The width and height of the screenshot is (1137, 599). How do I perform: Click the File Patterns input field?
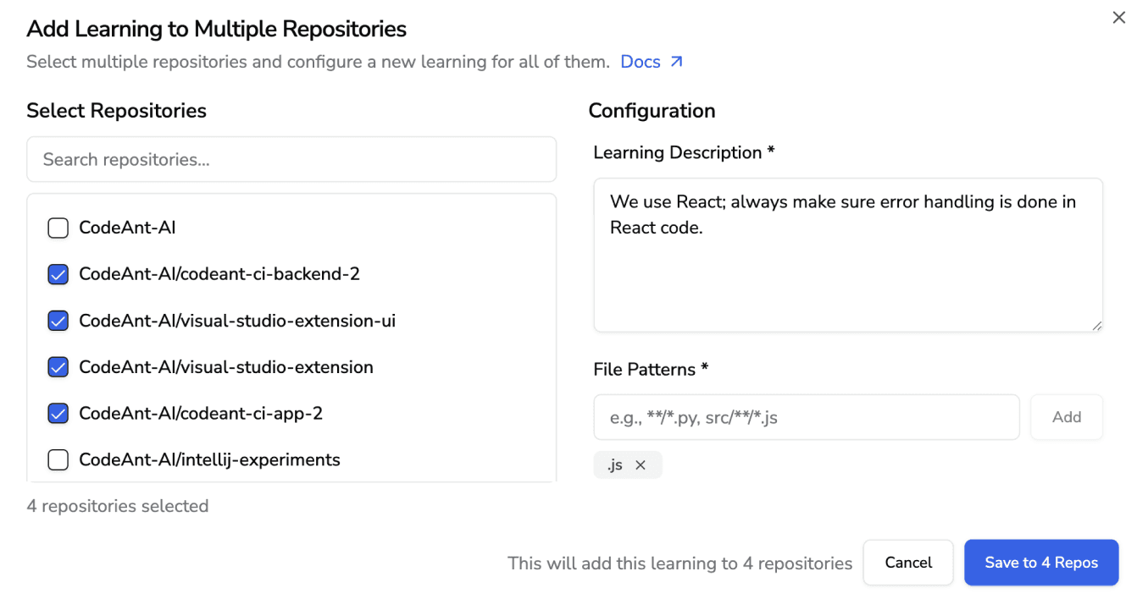pyautogui.click(x=806, y=416)
